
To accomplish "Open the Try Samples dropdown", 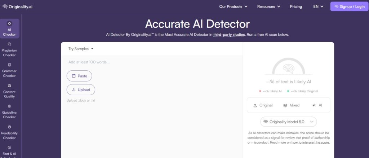I will tap(81, 49).
